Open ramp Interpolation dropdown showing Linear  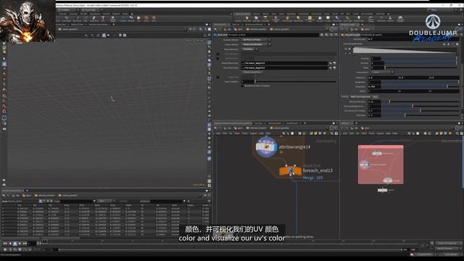pyautogui.click(x=383, y=72)
